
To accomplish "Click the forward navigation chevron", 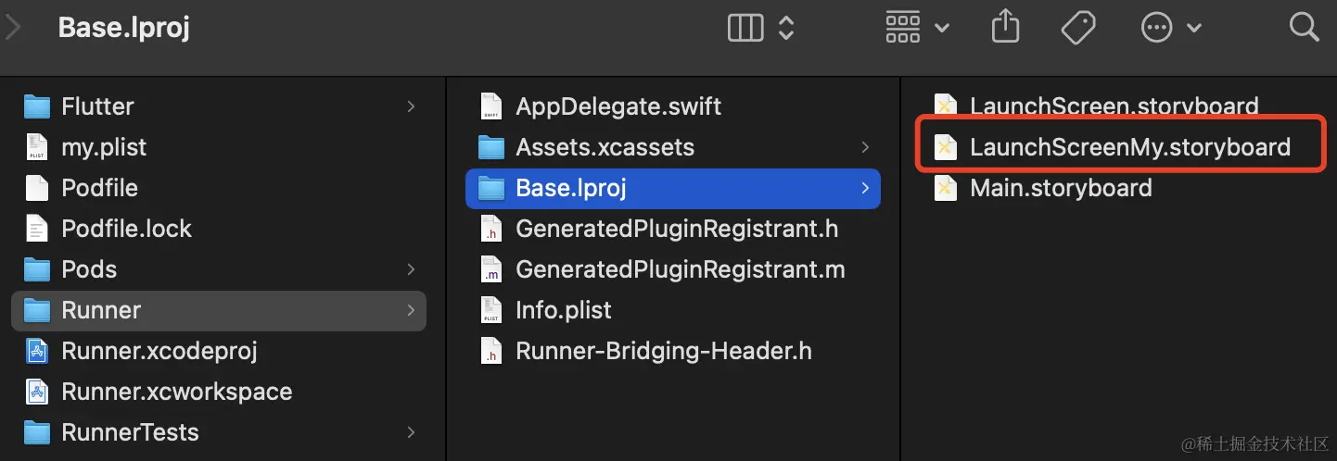I will tap(13, 28).
